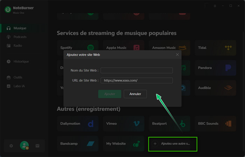The width and height of the screenshot is (245, 157).
Task: Click the Beatport logo icon
Action: click(x=182, y=124)
